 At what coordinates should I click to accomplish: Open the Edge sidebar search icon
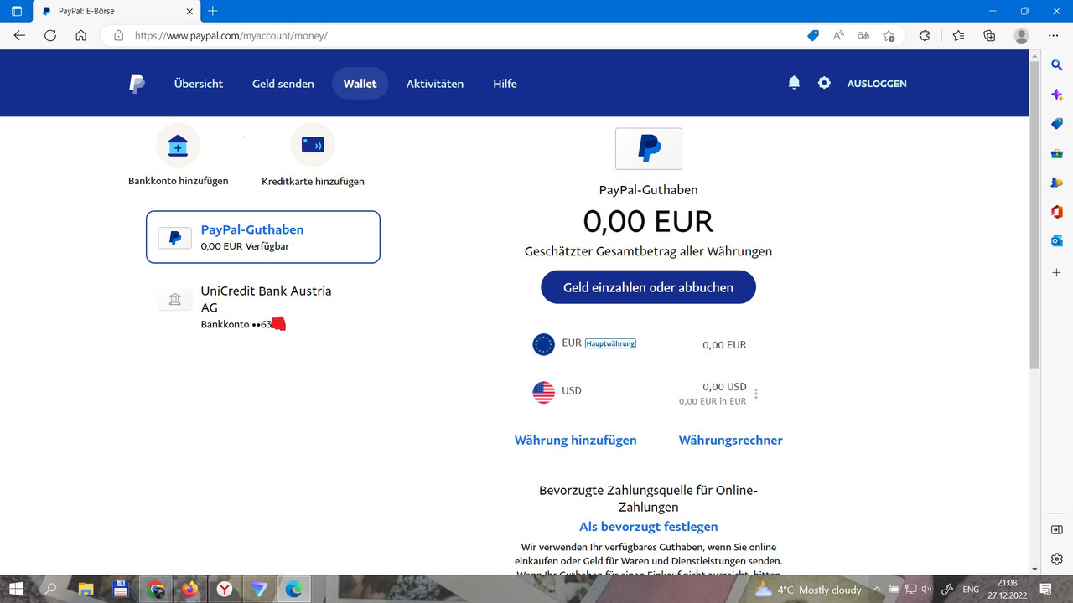click(1057, 65)
